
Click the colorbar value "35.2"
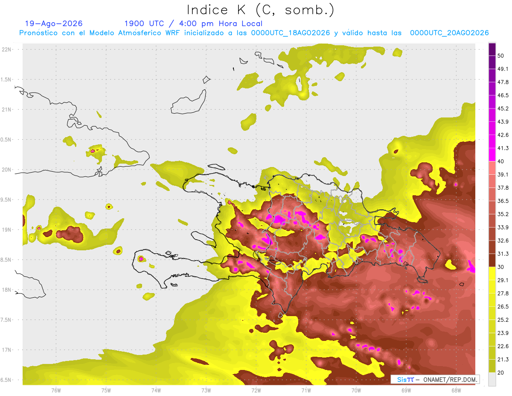[x=503, y=214]
